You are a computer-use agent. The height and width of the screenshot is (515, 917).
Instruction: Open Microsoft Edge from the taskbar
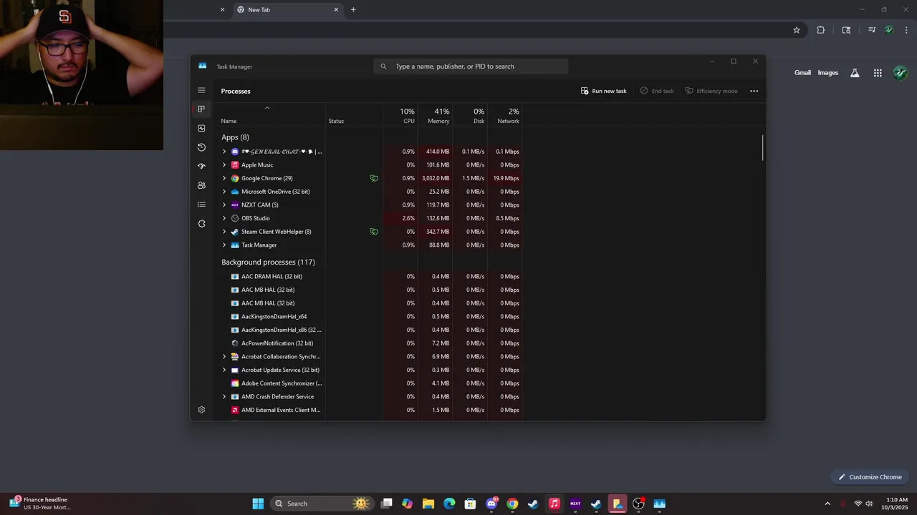[x=449, y=504]
